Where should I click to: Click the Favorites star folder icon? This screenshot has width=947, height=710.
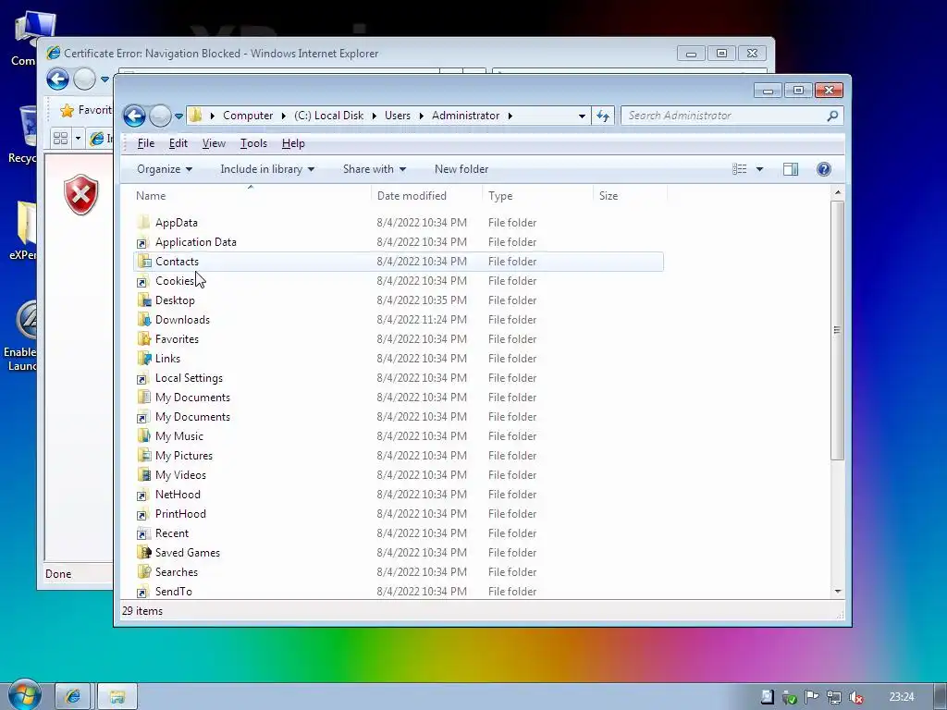[143, 338]
